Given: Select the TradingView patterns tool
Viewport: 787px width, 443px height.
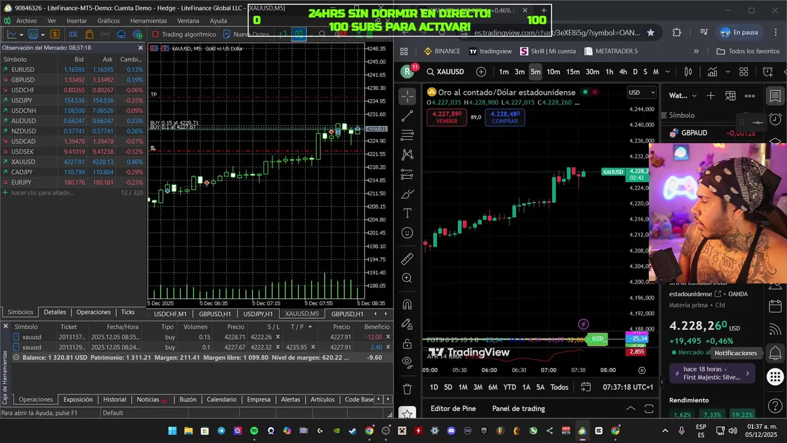Looking at the screenshot, I should (407, 154).
